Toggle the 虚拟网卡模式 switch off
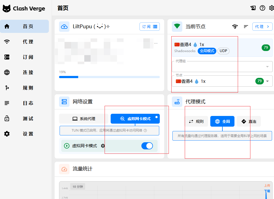Screen dimensions: 274x199 tap(147, 146)
